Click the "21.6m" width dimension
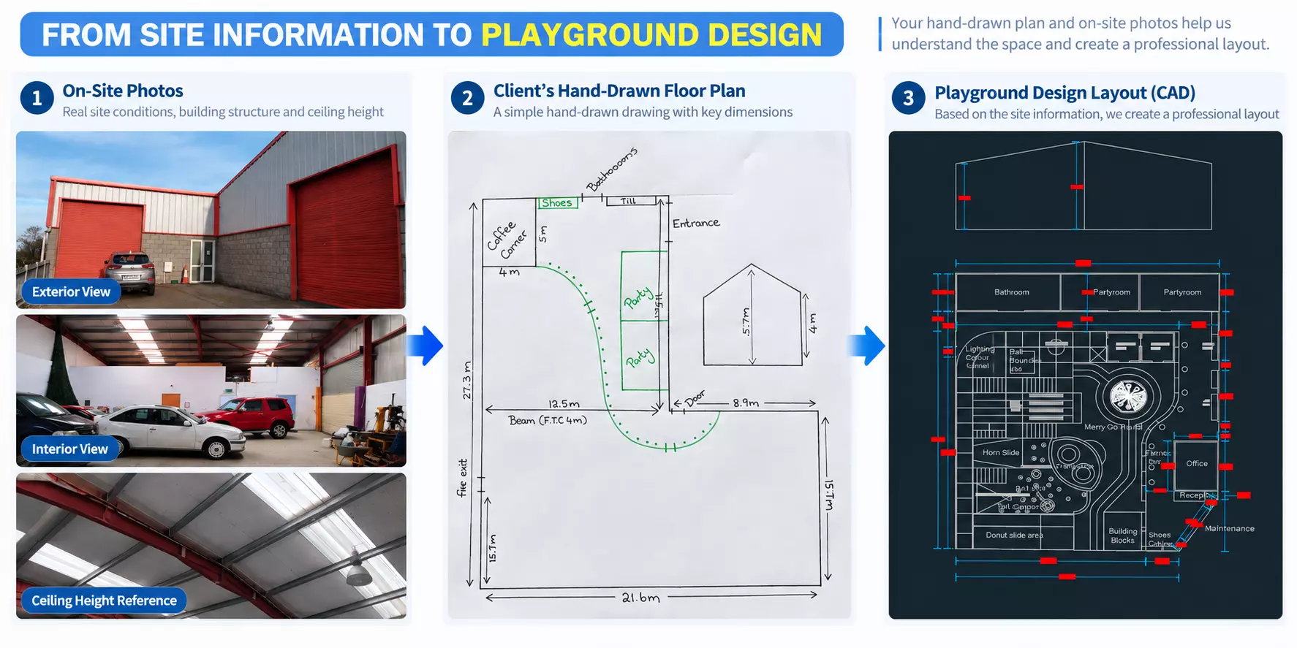The height and width of the screenshot is (648, 1297). point(640,598)
